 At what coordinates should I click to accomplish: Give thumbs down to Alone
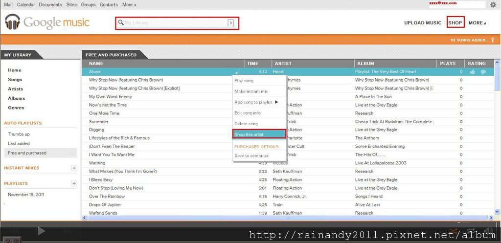click(483, 72)
